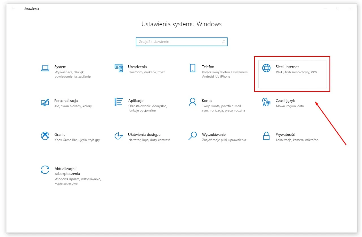Click the Czas i język icon
Screen dimensions: 362x237
[x=266, y=102]
